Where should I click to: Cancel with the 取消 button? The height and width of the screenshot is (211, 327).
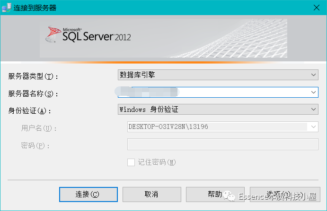152,194
